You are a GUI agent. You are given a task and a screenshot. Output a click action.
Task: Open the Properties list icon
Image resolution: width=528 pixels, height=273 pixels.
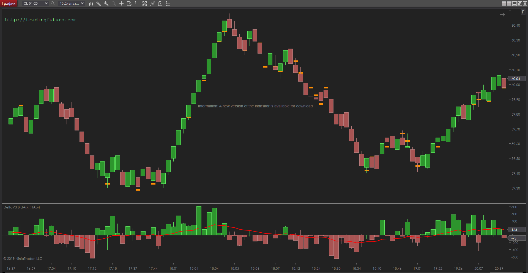(168, 4)
